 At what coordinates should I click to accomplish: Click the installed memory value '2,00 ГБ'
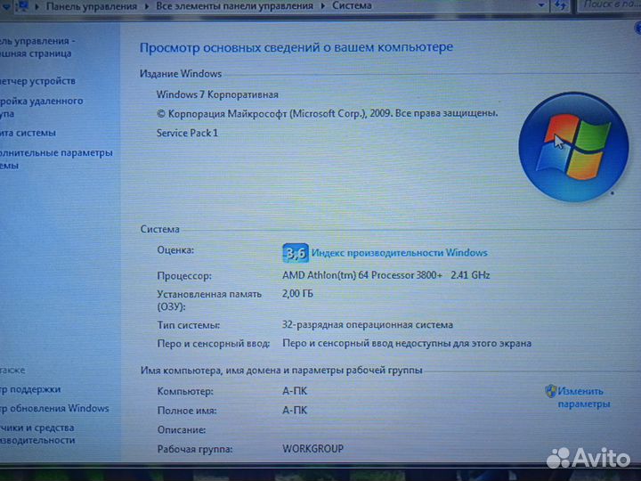(x=297, y=294)
